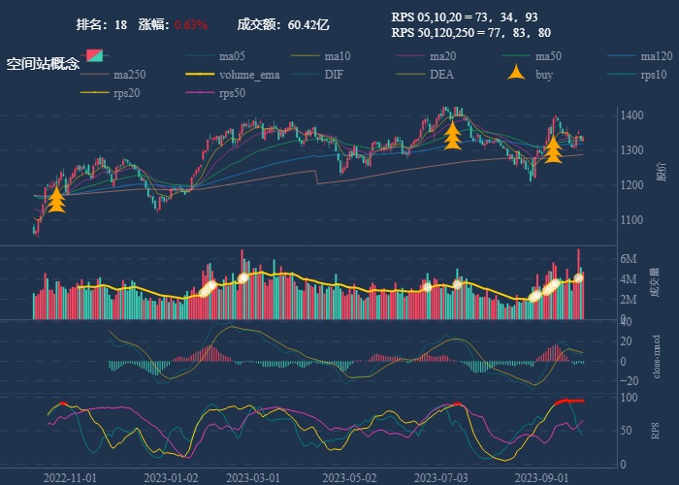Screen dimensions: 679x485
Task: Click the first buy arrow near 2022-11
Action: point(56,200)
